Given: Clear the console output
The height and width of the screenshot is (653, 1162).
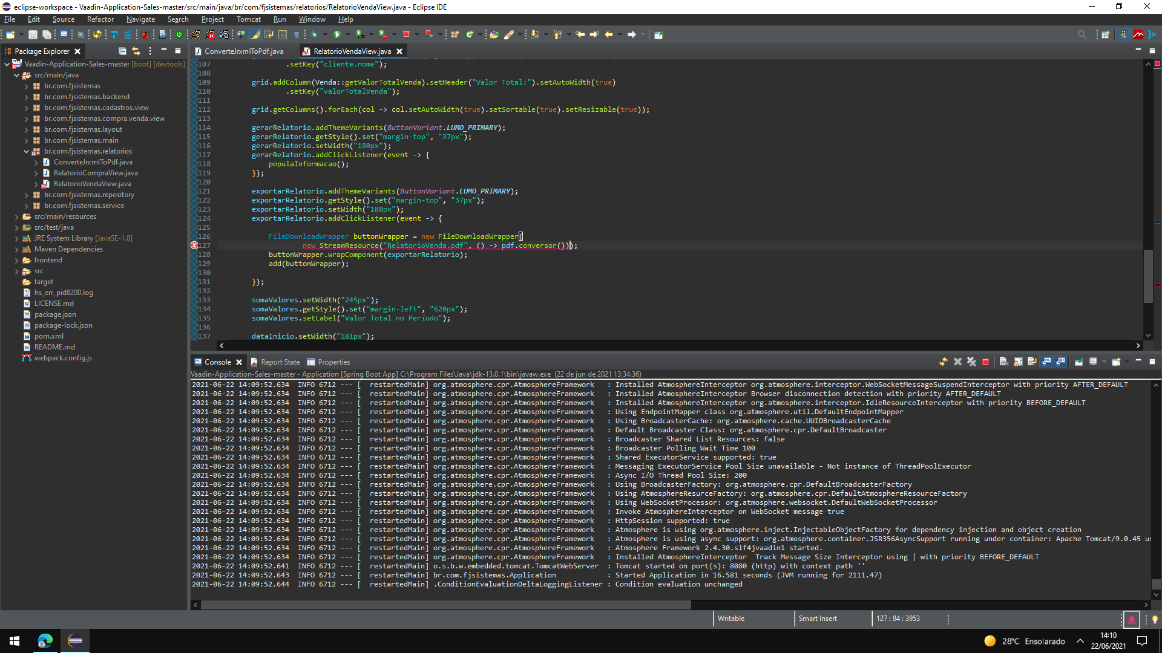Looking at the screenshot, I should pyautogui.click(x=1003, y=362).
